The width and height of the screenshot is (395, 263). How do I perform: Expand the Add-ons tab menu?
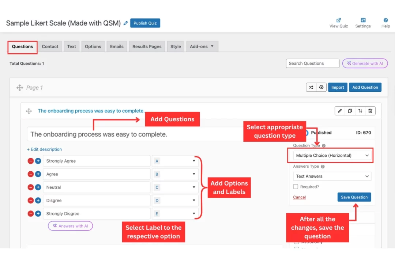pyautogui.click(x=202, y=47)
